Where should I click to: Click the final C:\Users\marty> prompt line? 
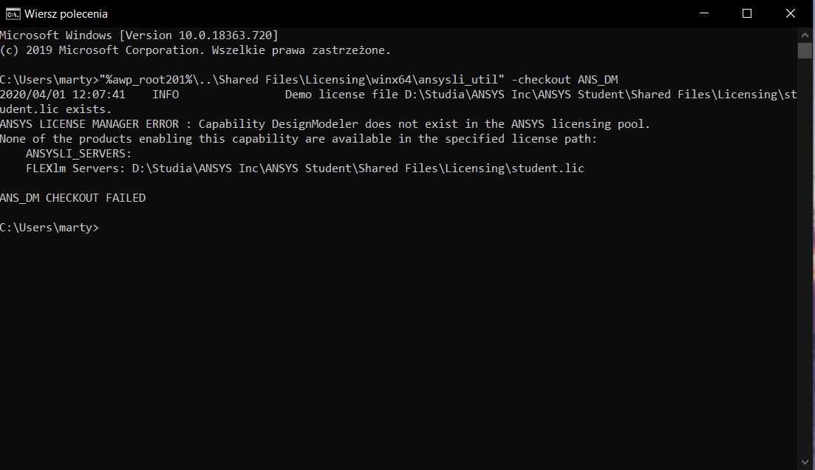point(50,228)
